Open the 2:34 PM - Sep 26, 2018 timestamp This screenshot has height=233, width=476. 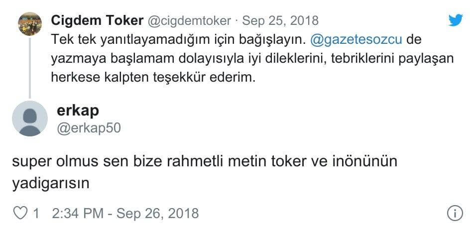(125, 214)
